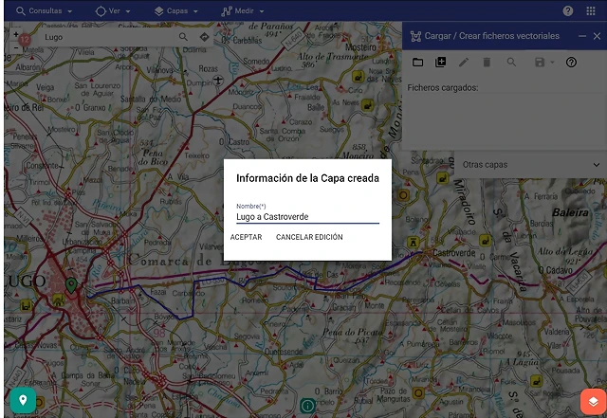Click the Nombre field with Lugo a Castroverde
Image resolution: width=607 pixels, height=418 pixels.
pyautogui.click(x=307, y=217)
